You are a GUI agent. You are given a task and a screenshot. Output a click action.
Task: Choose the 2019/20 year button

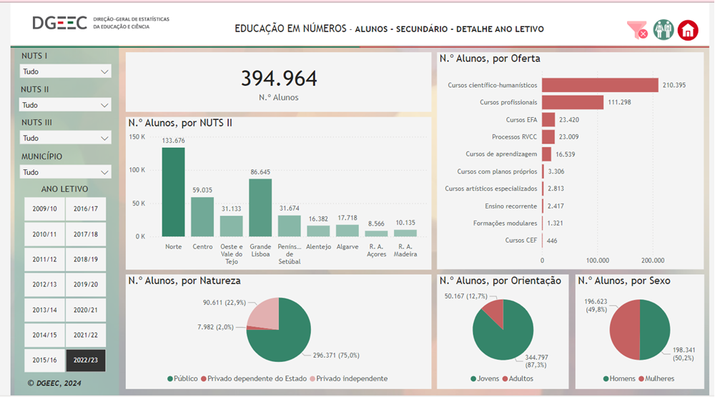tap(85, 284)
